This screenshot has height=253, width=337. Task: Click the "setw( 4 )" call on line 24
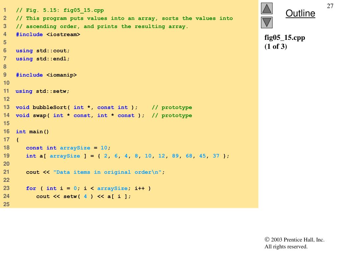pos(78,196)
